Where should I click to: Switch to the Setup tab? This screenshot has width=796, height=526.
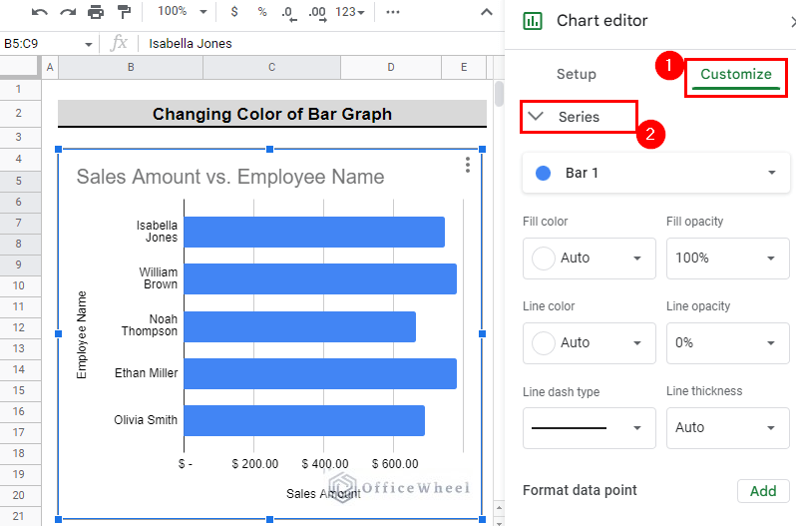pyautogui.click(x=577, y=74)
